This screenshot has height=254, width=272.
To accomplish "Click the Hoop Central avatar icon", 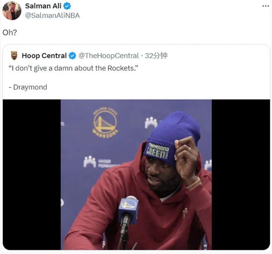I will click(x=14, y=55).
